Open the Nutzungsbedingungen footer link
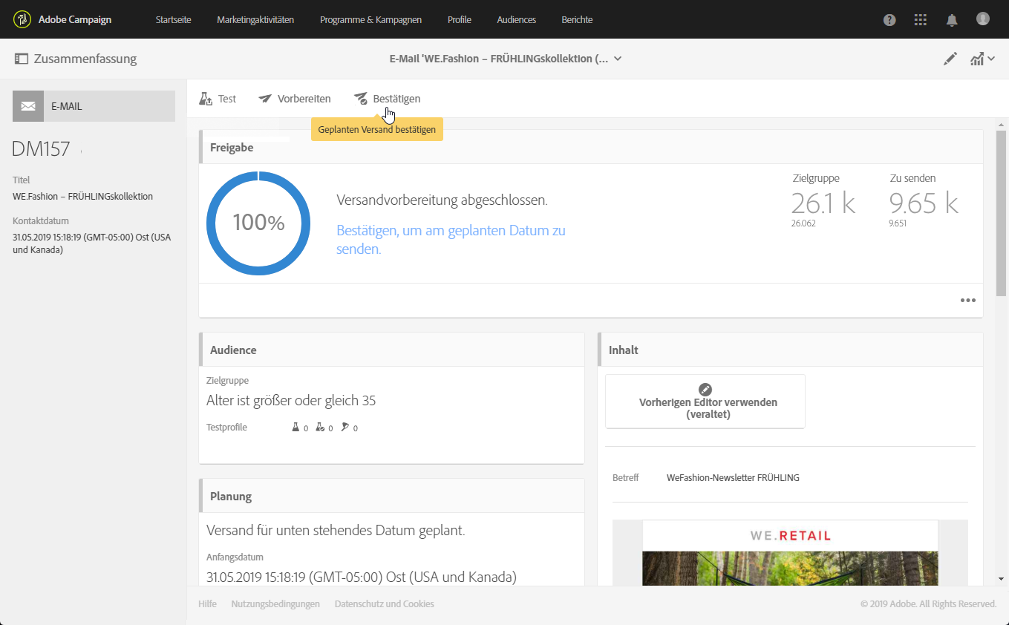Screen dimensions: 1009x625 click(x=275, y=604)
